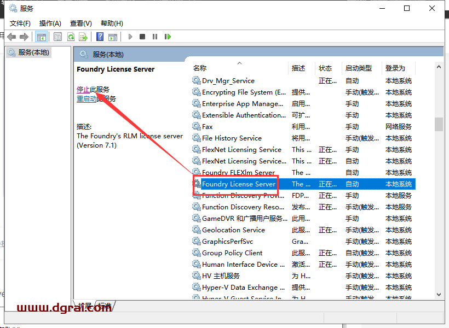Click the scroll up arrow of services list
The image size is (449, 328).
(x=439, y=67)
